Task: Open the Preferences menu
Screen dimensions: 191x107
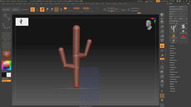Action: tap(75, 4)
